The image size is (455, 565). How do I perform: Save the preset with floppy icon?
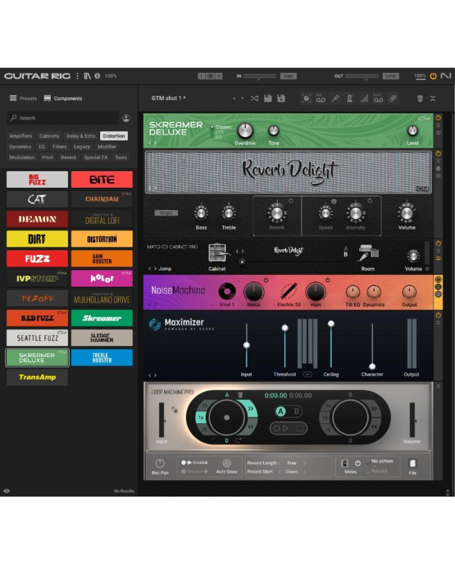tap(268, 98)
